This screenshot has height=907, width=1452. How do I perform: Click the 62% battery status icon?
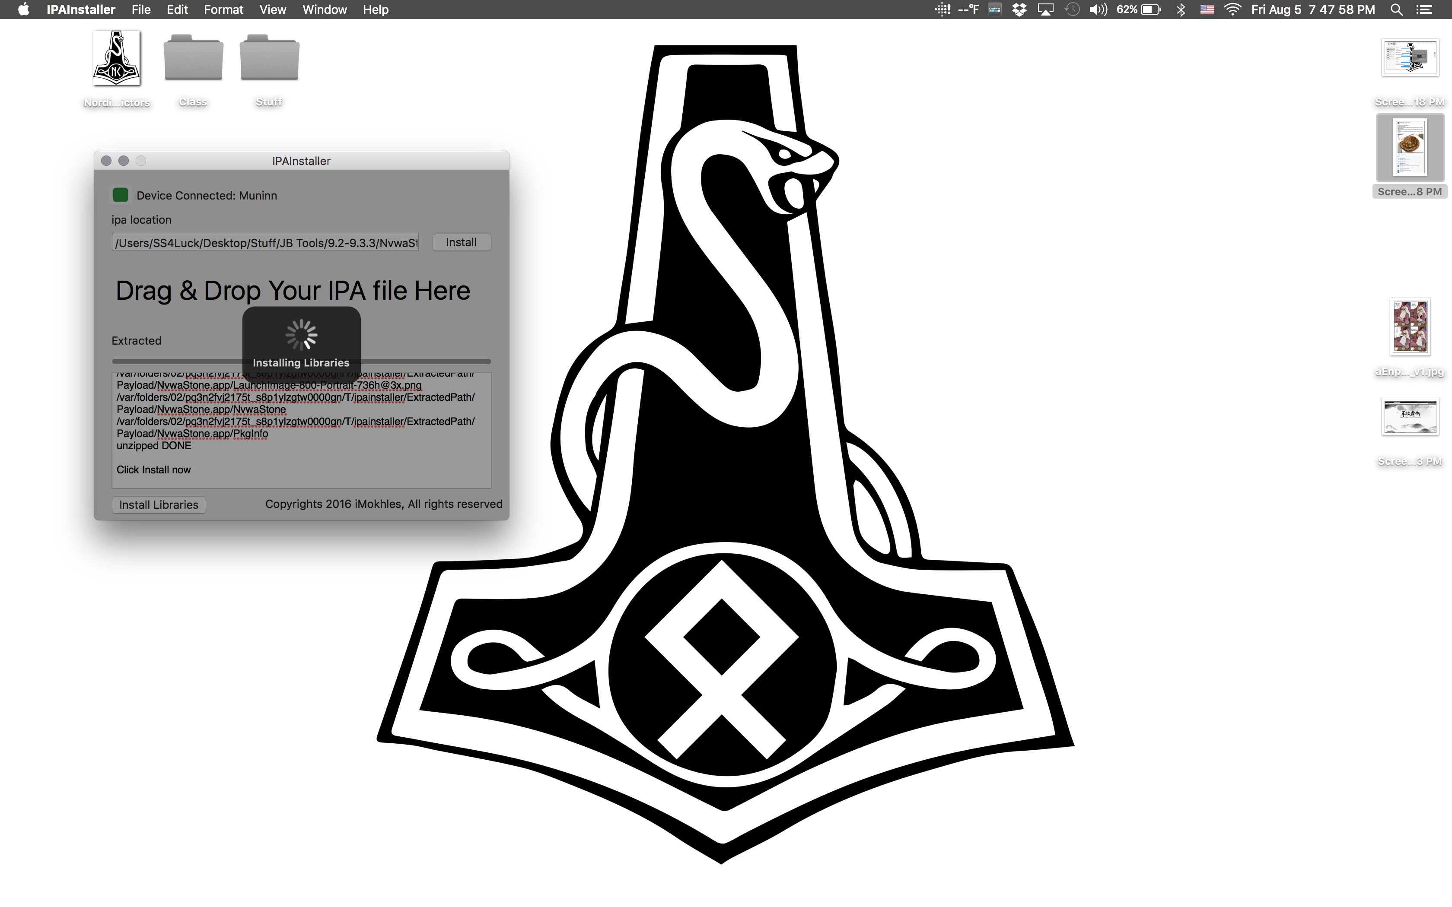1139,10
